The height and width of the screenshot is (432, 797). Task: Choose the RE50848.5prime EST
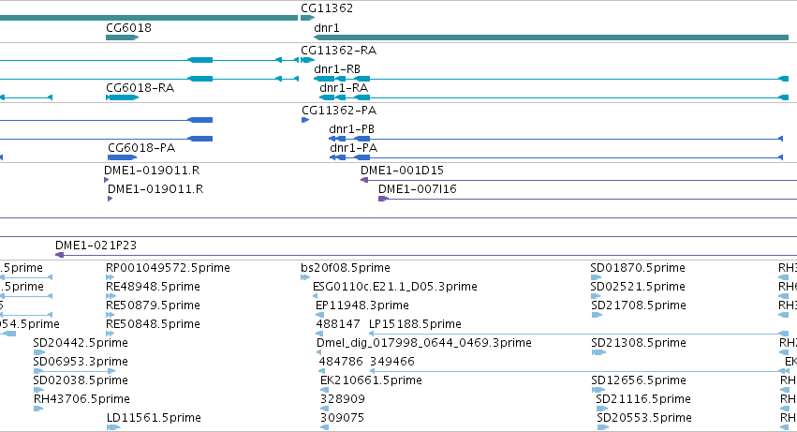(x=110, y=334)
